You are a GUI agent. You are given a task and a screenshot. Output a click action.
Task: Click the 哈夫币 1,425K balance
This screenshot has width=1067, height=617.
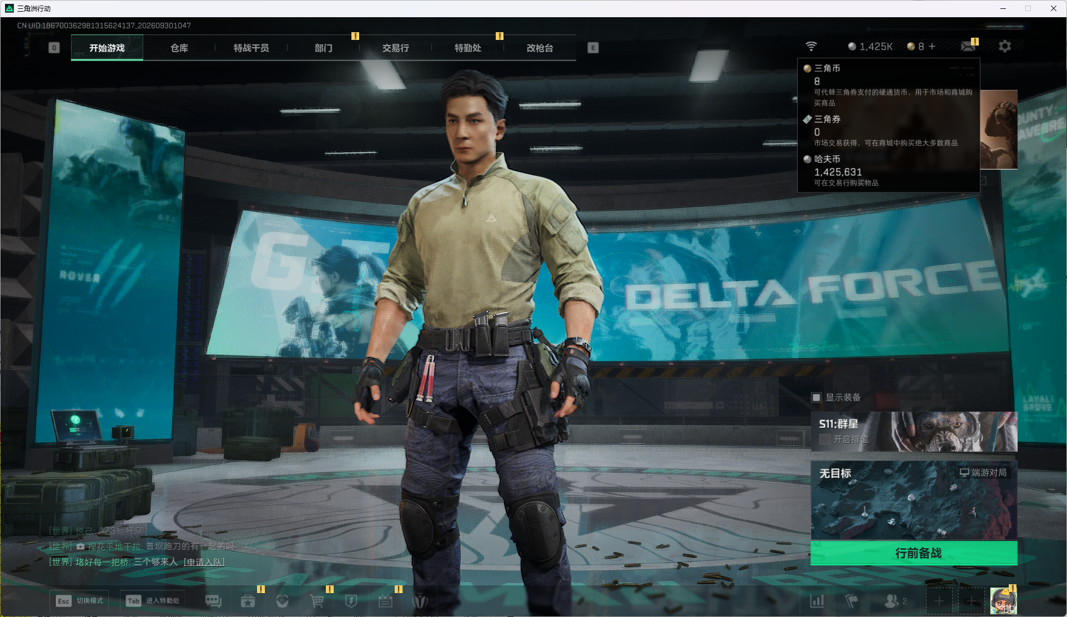point(870,47)
